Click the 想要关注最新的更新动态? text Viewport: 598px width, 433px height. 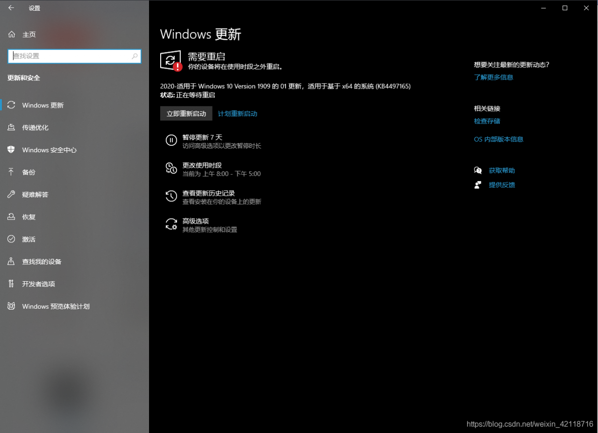512,65
